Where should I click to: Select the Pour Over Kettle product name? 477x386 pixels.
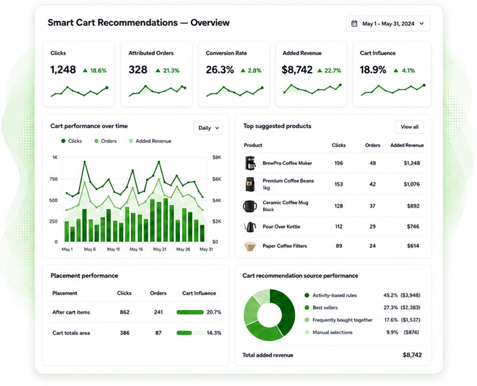[281, 227]
